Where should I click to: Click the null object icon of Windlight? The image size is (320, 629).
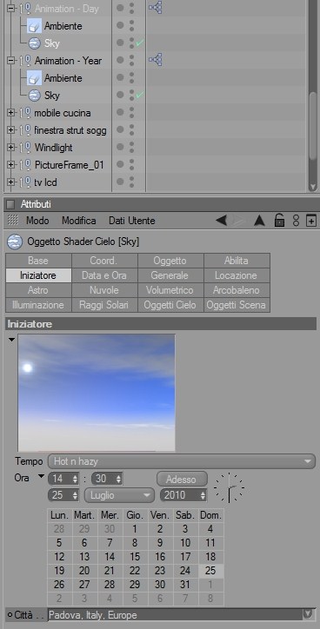(25, 148)
